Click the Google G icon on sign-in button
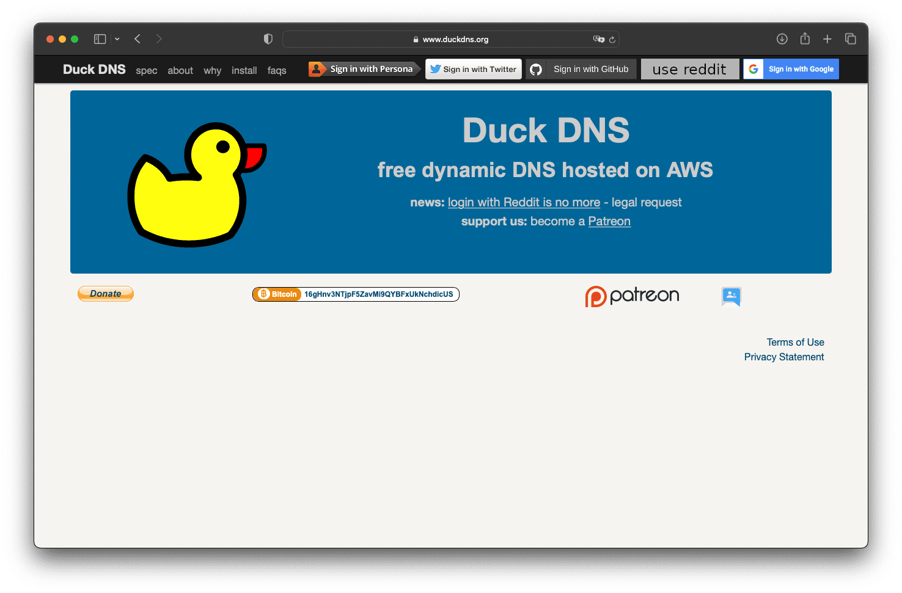This screenshot has width=902, height=593. coord(753,69)
